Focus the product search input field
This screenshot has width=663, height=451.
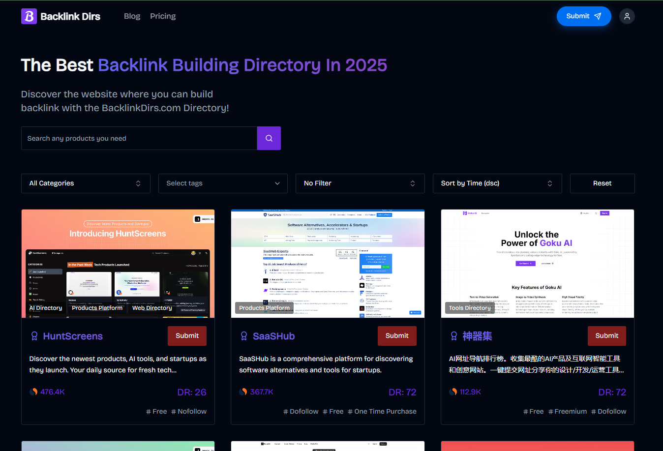(139, 138)
